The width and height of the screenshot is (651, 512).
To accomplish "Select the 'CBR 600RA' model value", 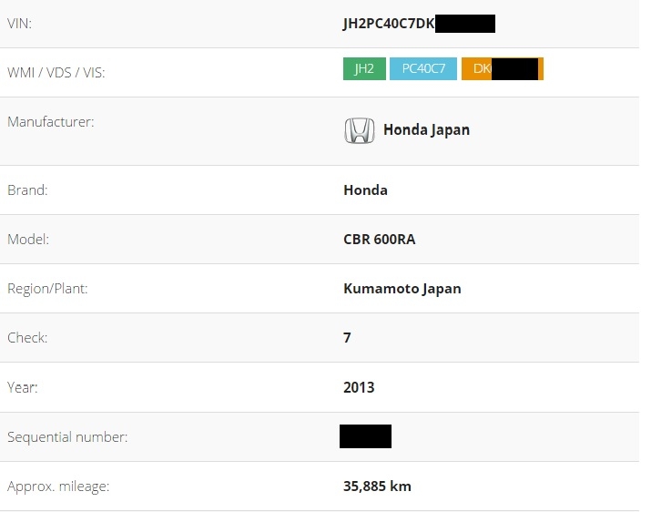I will click(x=379, y=240).
